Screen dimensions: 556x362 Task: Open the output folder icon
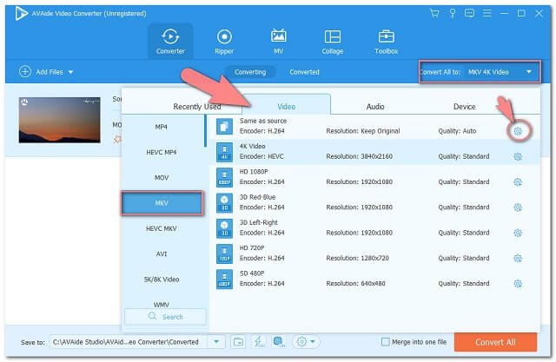coord(238,342)
